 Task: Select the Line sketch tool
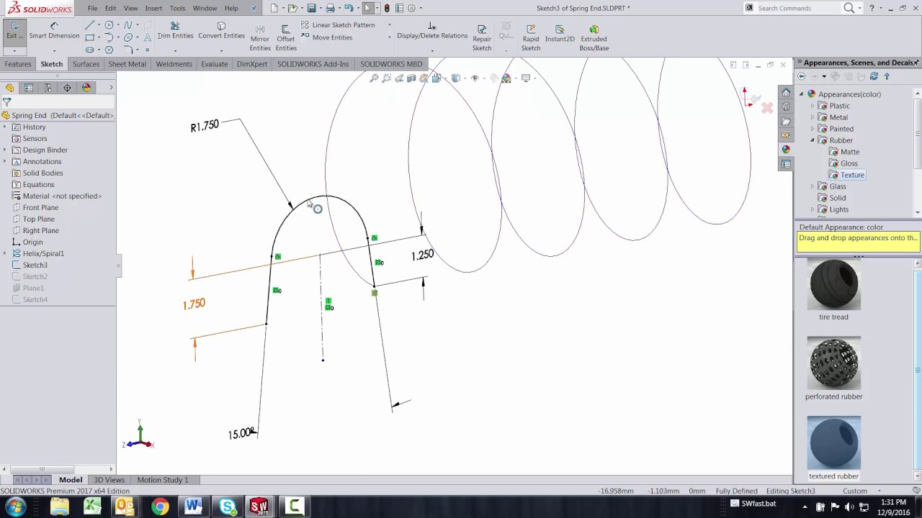[x=89, y=25]
